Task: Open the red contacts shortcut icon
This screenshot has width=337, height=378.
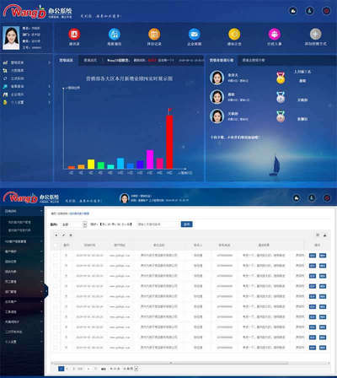Action: tap(74, 34)
